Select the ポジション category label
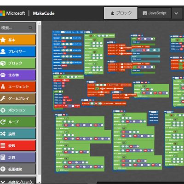184x184 pixels. click(x=17, y=110)
